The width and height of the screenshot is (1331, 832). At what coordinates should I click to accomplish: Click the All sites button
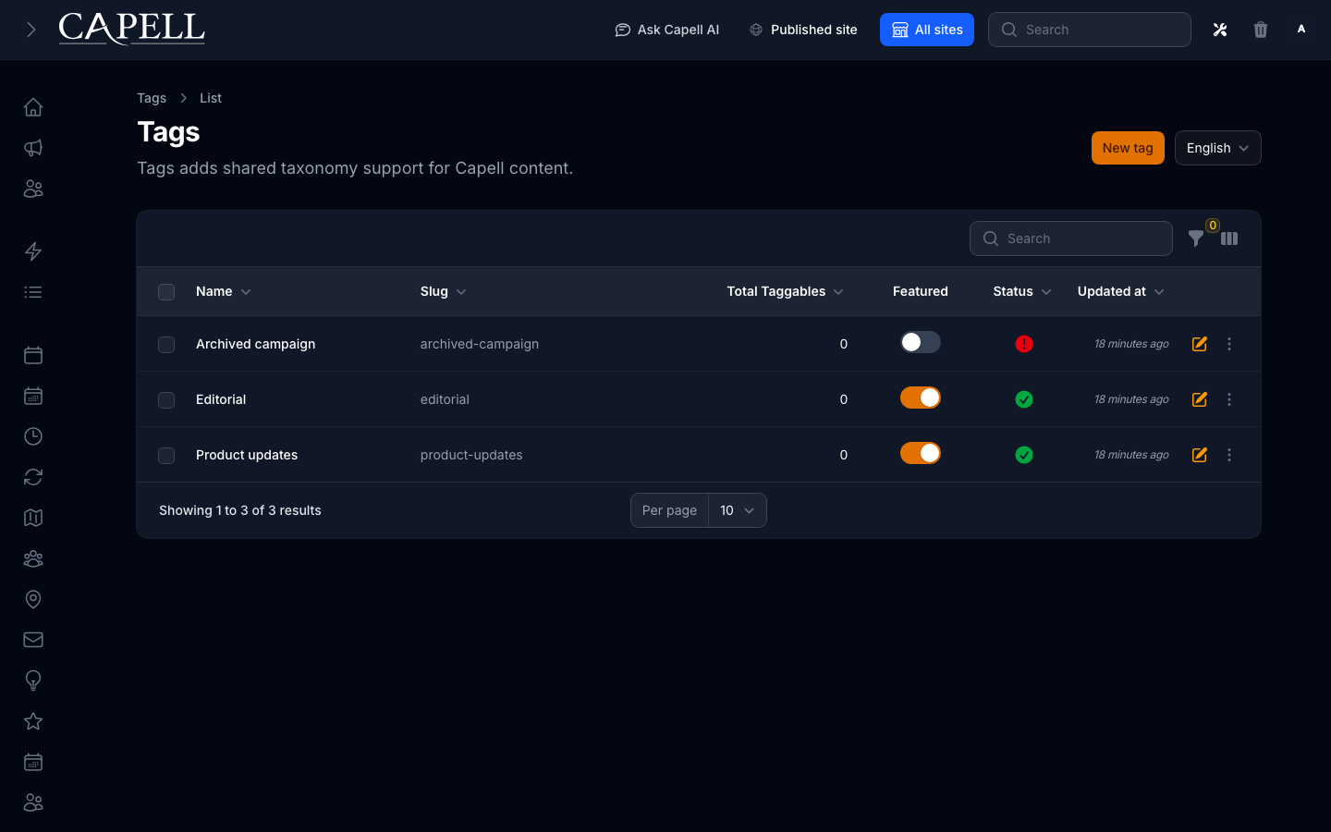click(x=927, y=30)
